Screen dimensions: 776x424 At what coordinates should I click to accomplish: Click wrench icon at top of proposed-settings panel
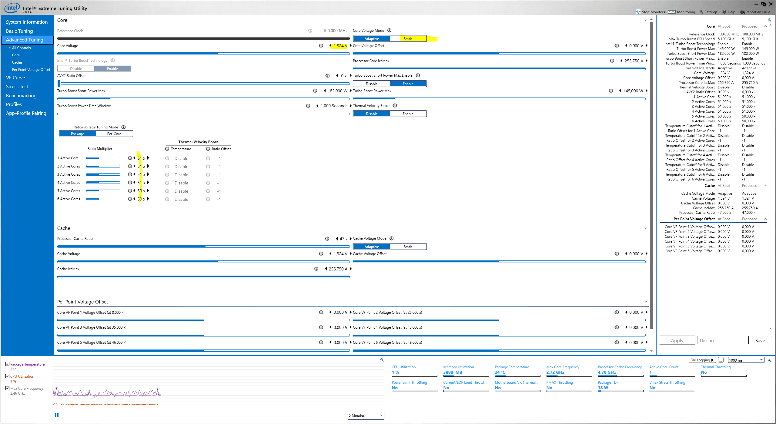(769, 20)
